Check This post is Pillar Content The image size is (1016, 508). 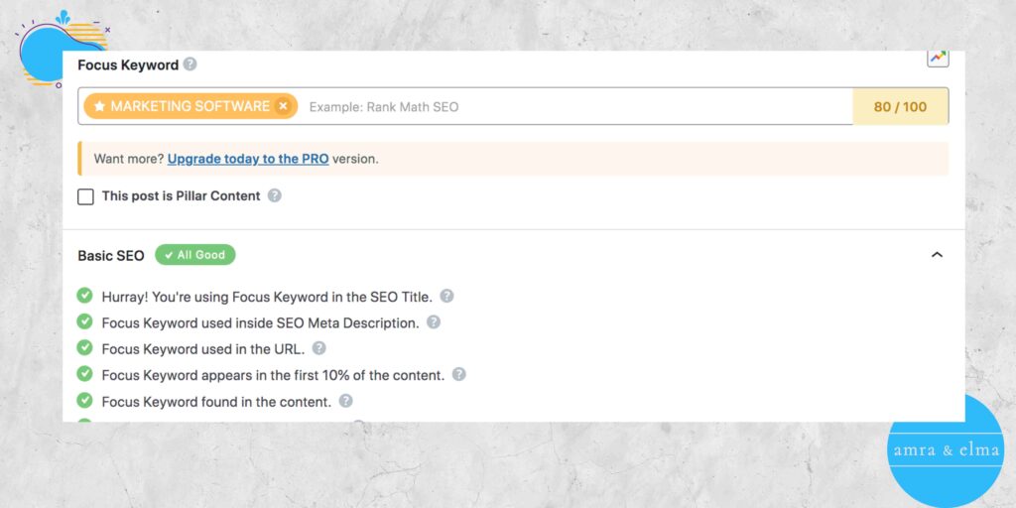[85, 196]
